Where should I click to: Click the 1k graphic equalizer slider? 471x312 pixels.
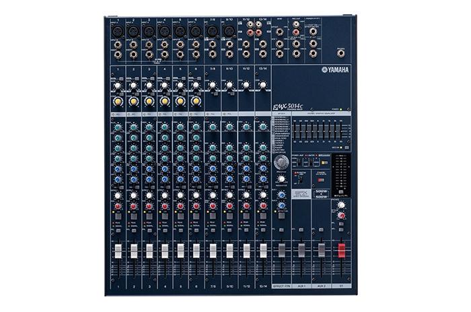pyautogui.click(x=318, y=131)
